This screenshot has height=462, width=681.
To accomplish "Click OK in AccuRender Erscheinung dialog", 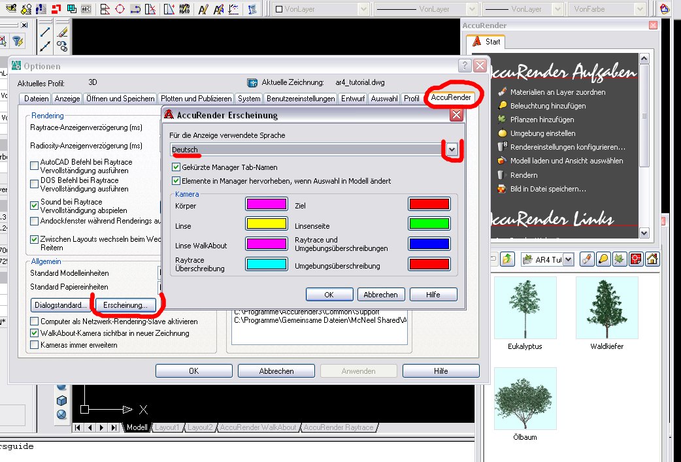I will tap(329, 295).
